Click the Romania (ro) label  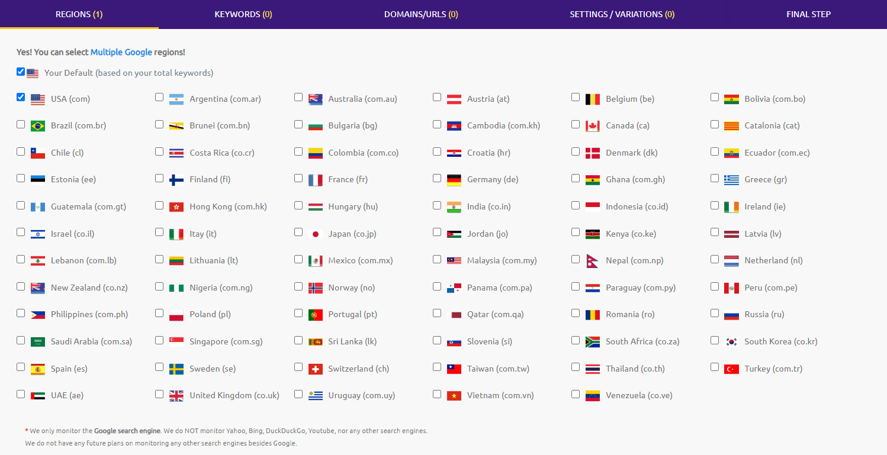pyautogui.click(x=630, y=314)
